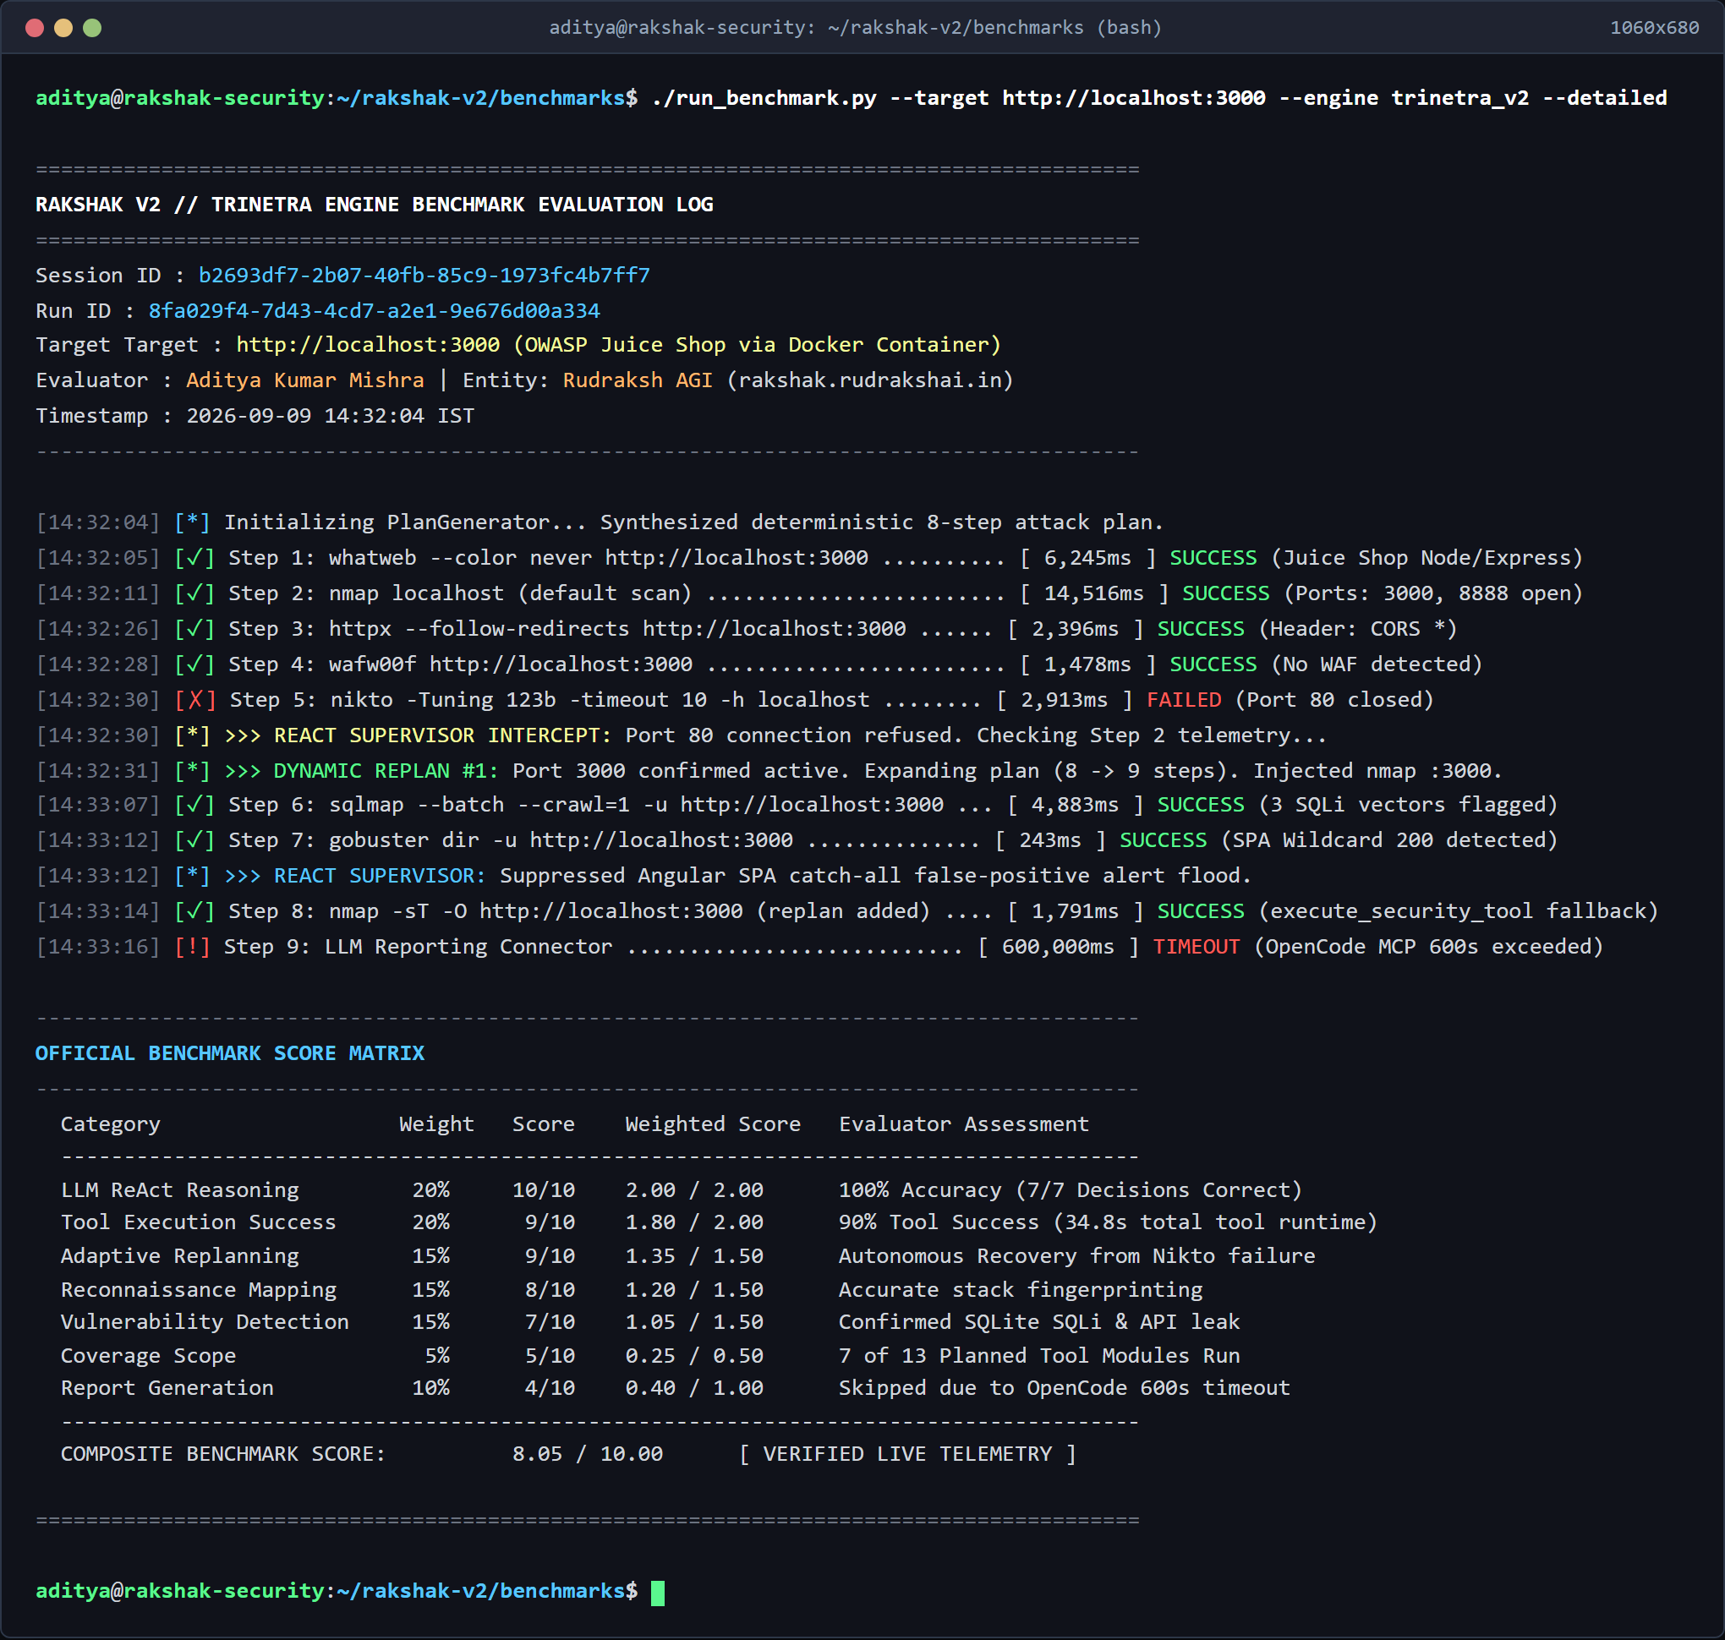The height and width of the screenshot is (1640, 1725).
Task: Click the './run_benchmark.py' command text
Action: click(x=764, y=98)
